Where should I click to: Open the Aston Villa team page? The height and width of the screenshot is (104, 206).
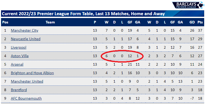20,56
